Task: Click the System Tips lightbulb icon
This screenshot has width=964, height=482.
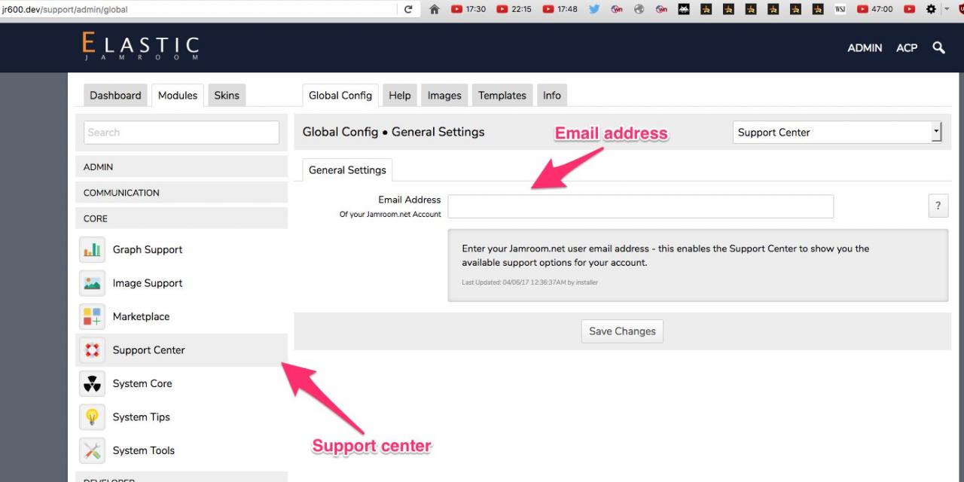Action: coord(92,416)
